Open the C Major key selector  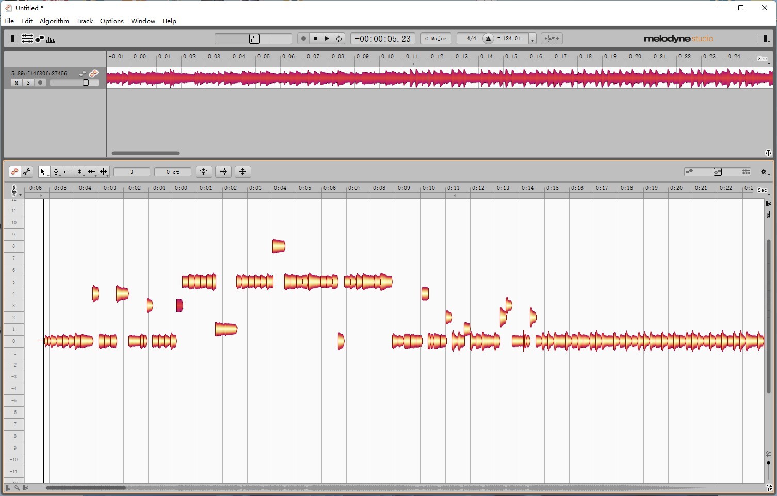click(435, 38)
